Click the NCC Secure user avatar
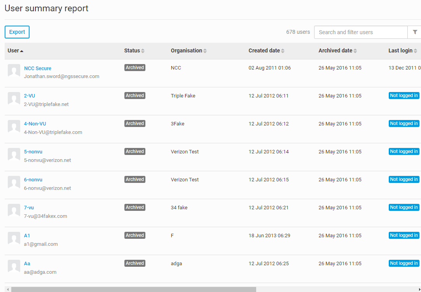The height and width of the screenshot is (292, 421). click(14, 71)
